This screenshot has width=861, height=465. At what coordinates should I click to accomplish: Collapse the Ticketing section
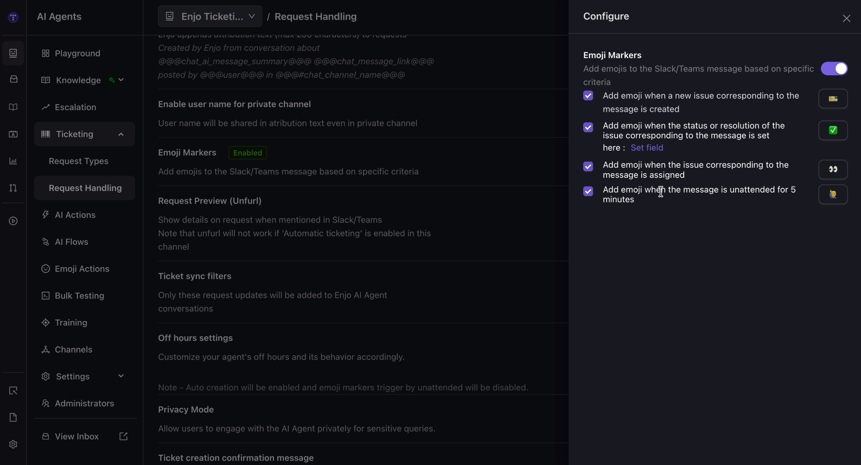point(121,134)
